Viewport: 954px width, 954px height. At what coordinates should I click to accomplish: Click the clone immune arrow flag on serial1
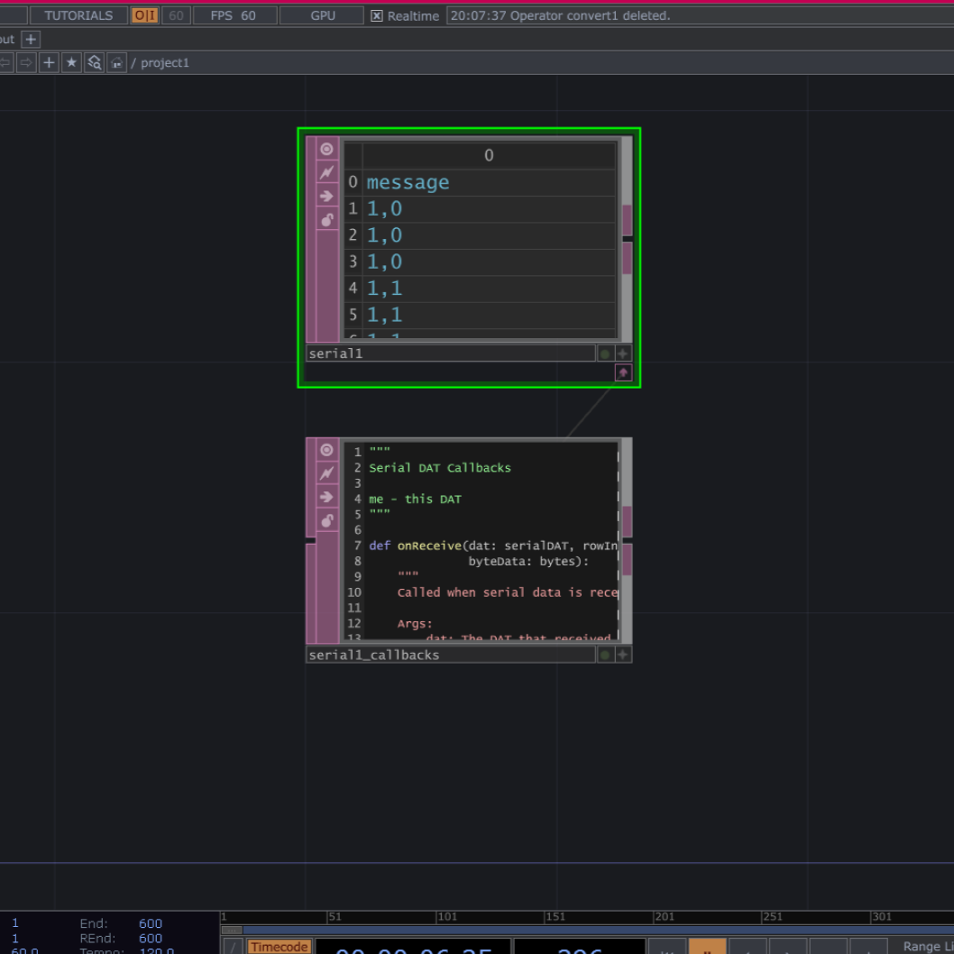tap(326, 196)
